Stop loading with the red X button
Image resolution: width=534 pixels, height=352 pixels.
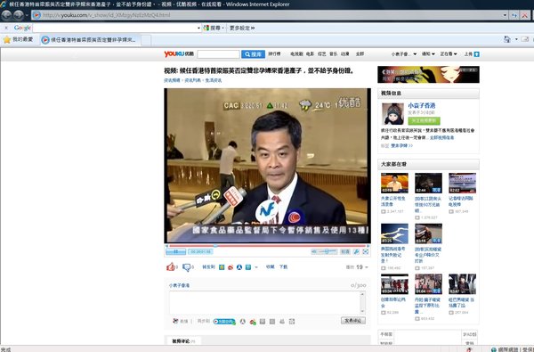pos(525,15)
